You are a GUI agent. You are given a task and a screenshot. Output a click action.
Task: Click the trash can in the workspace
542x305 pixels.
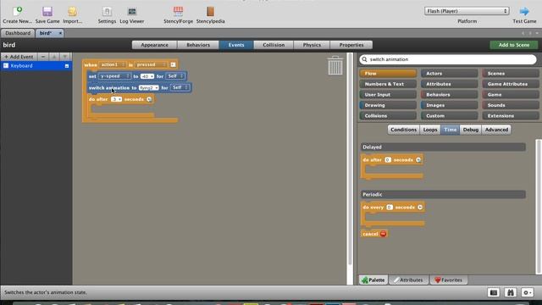pyautogui.click(x=335, y=66)
